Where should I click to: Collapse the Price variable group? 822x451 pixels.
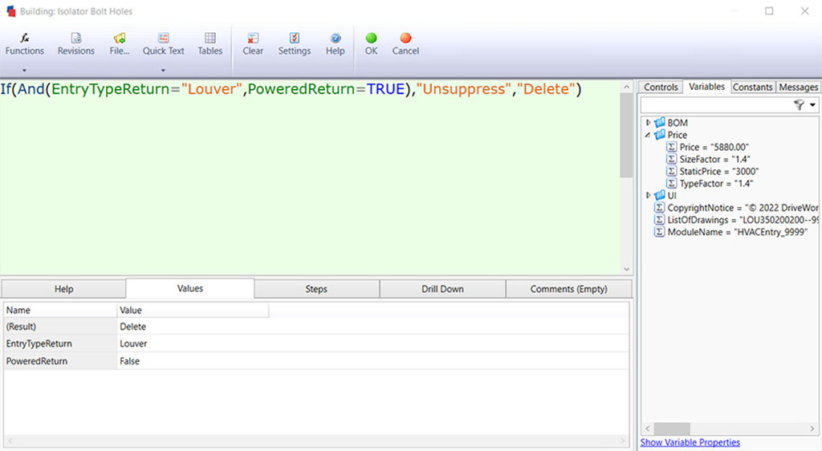649,135
